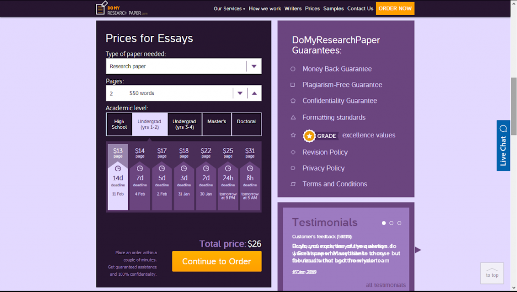
Task: Go to the Writers page
Action: click(293, 9)
